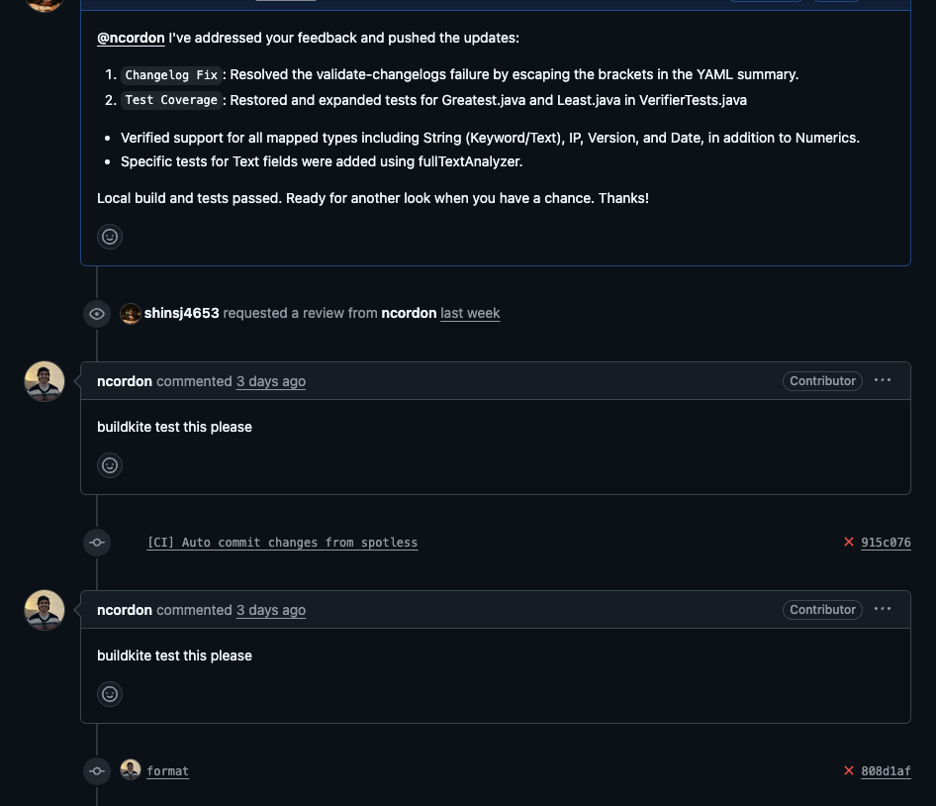936x806 pixels.
Task: Open commit hash 915c076
Action: pyautogui.click(x=886, y=543)
